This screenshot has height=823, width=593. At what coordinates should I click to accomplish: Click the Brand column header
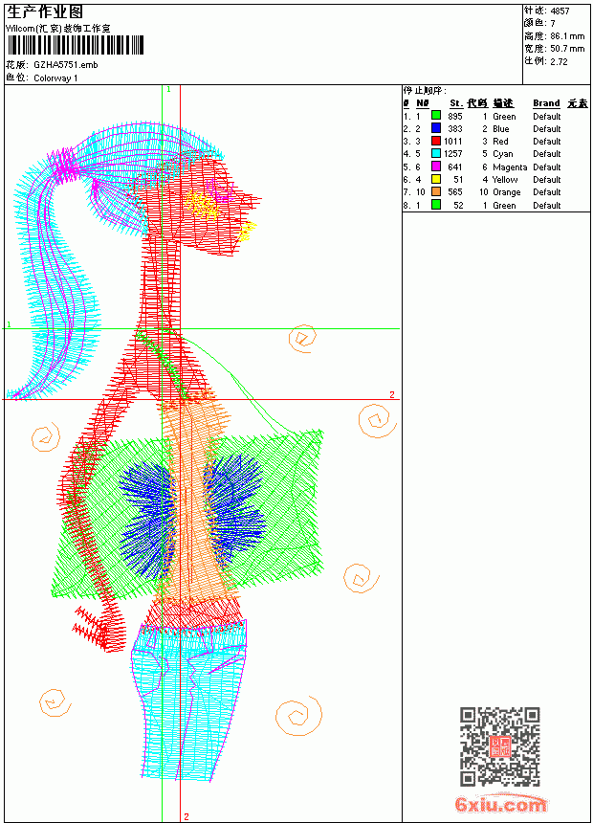pos(546,103)
